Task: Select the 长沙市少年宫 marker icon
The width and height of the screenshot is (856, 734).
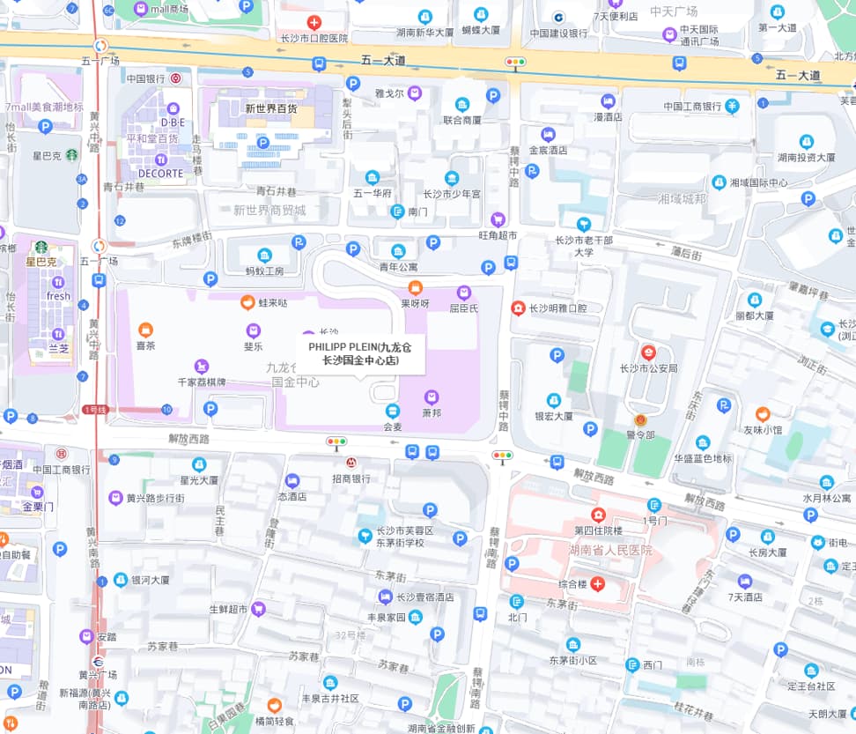Action: (452, 179)
